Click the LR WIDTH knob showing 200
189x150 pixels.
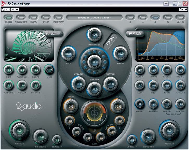[x=132, y=140]
